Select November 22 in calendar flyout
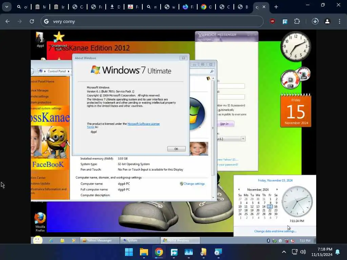This screenshot has width=347, height=260. pos(270,210)
